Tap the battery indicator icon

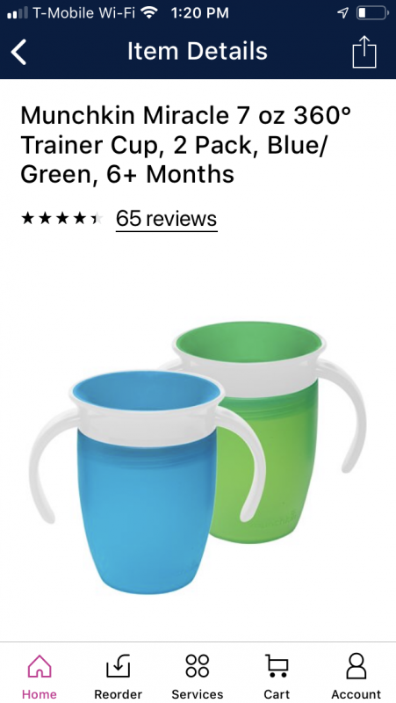pyautogui.click(x=372, y=13)
